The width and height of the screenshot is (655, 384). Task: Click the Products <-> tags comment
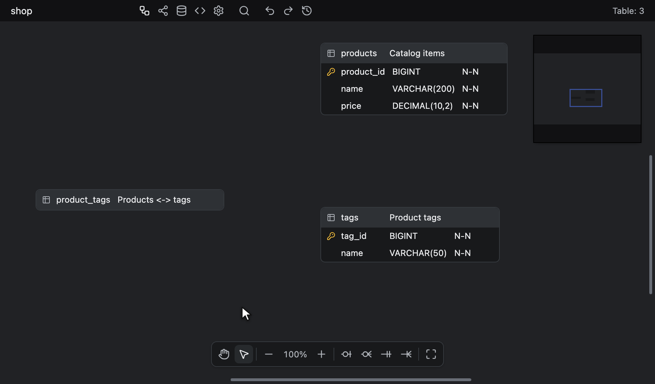[154, 200]
